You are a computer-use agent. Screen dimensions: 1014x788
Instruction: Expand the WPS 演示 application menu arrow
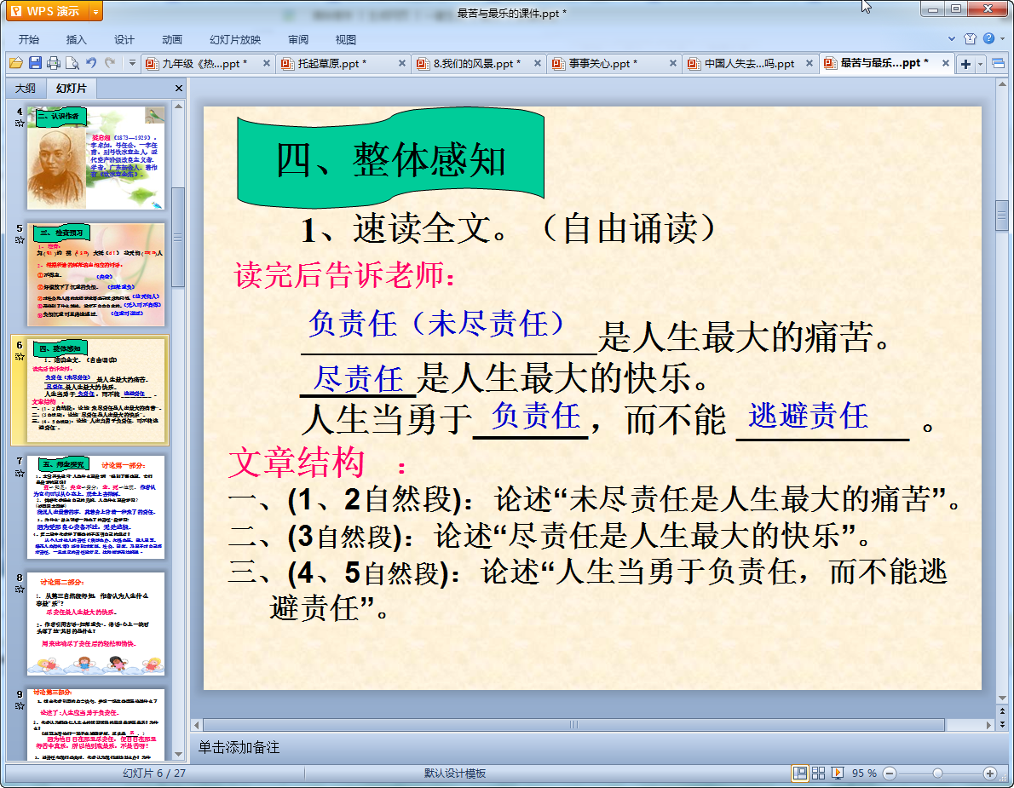94,12
